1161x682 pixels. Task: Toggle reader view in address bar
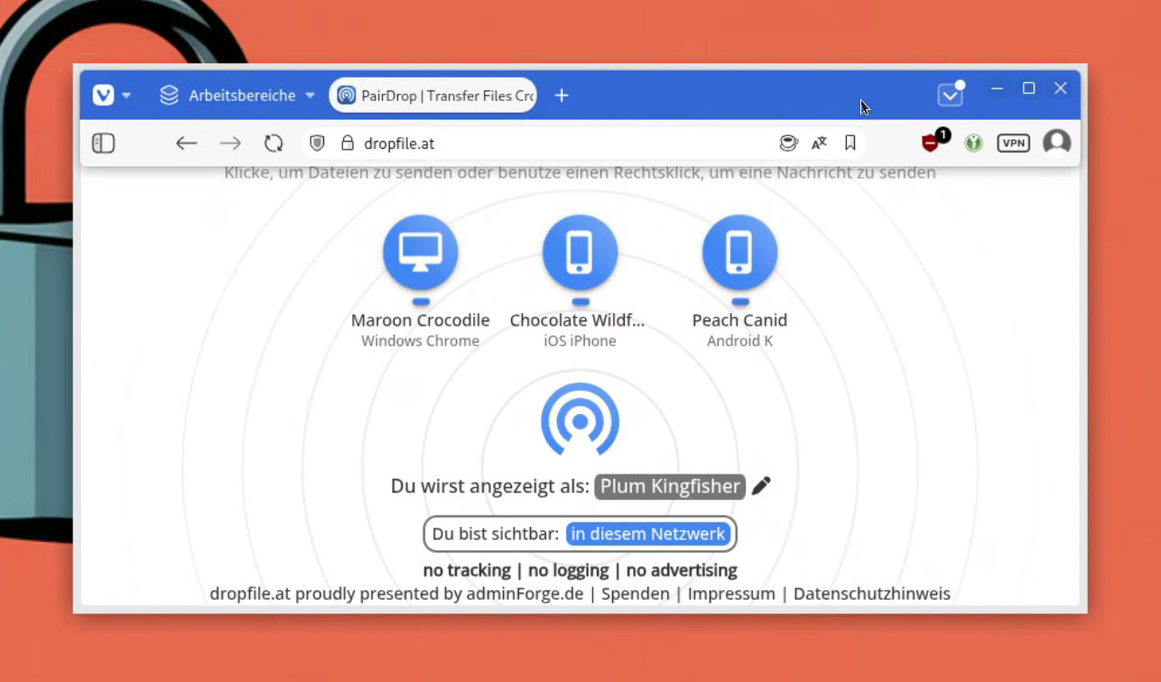coord(788,143)
